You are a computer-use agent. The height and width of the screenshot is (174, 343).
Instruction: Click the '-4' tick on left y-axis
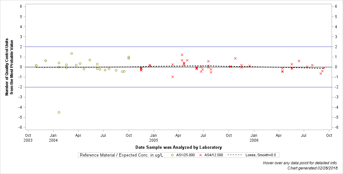pyautogui.click(x=20, y=107)
